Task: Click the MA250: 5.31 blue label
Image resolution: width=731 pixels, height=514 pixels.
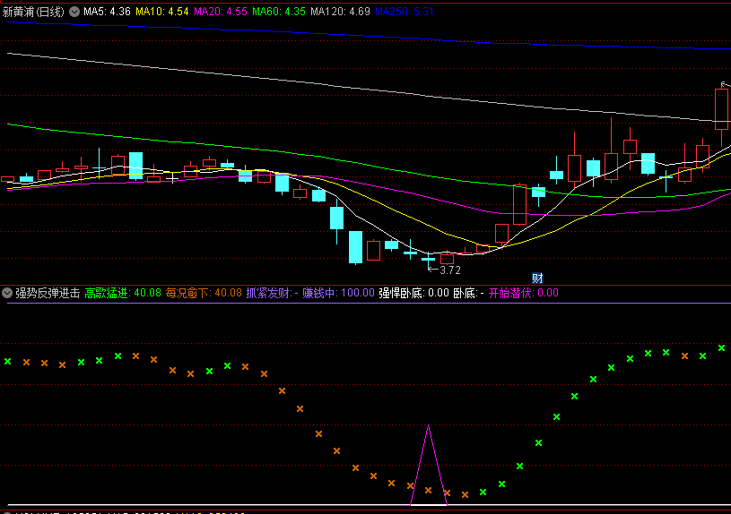Action: 405,12
